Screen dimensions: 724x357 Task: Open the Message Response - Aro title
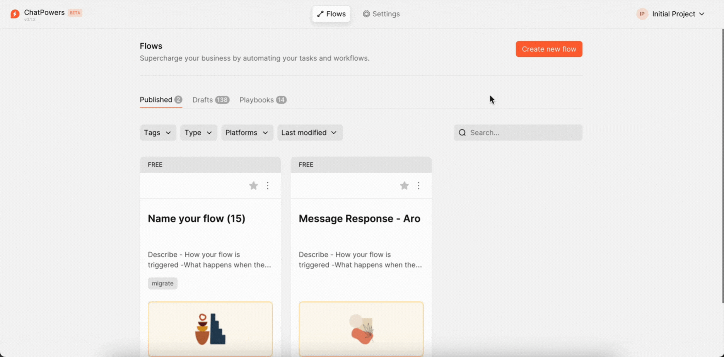[359, 219]
